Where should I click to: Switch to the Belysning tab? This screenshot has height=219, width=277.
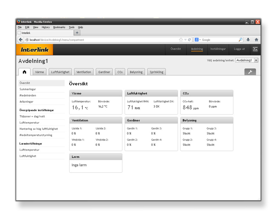(136, 72)
